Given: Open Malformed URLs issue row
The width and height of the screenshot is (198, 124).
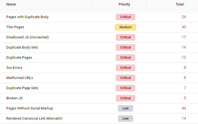Looking at the screenshot, I should click(20, 78).
